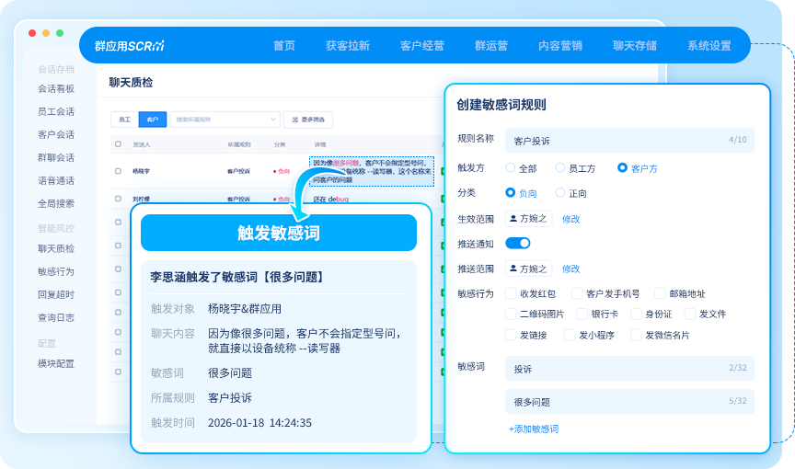Check the 邮箱地址 checkbox
This screenshot has width=795, height=469.
click(660, 293)
